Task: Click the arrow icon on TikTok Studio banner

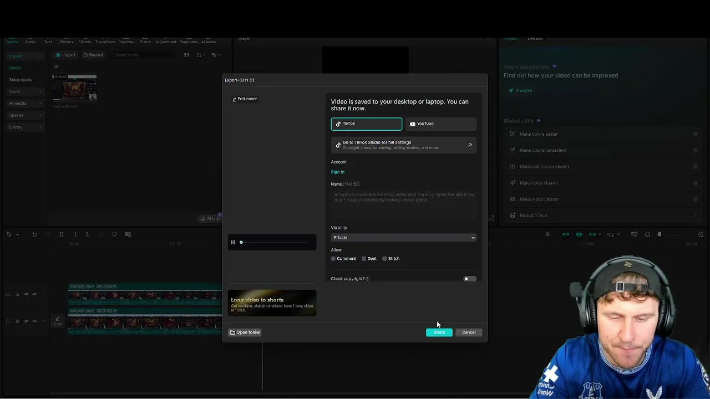Action: point(470,145)
